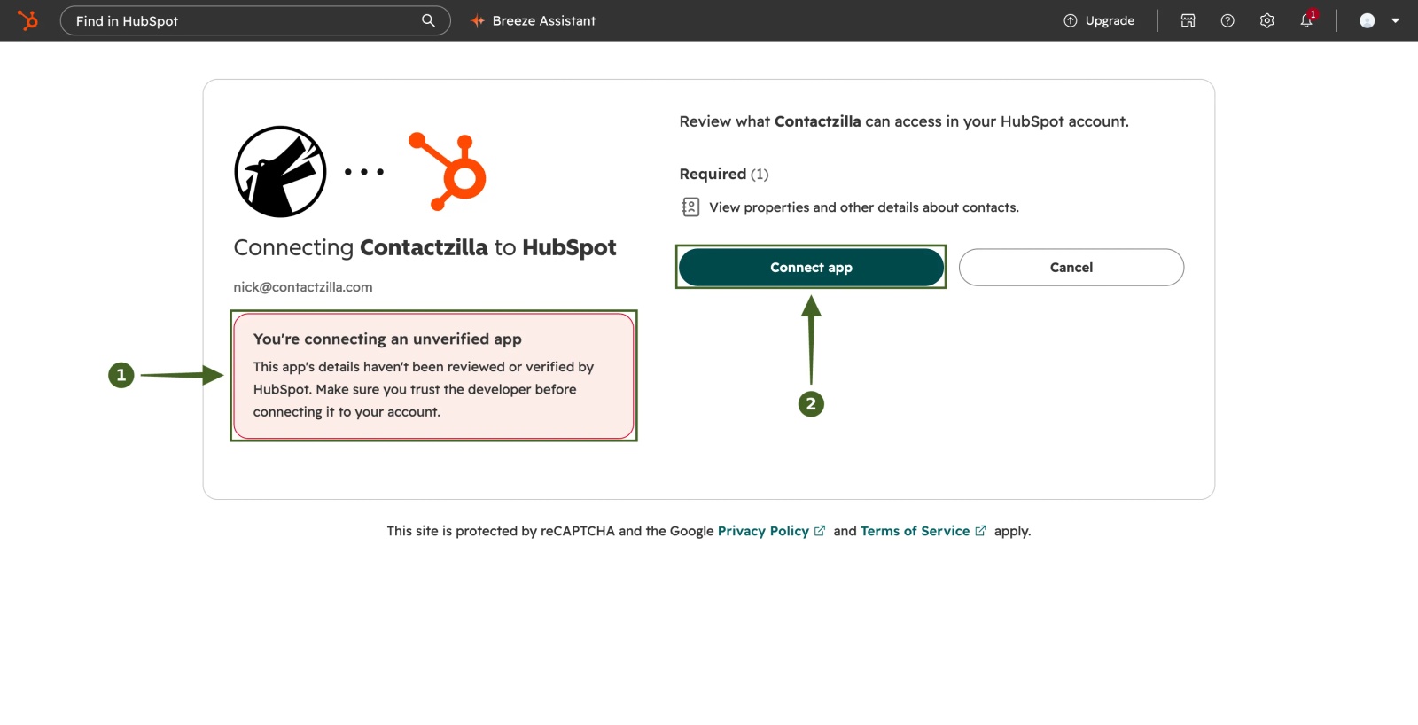Open the Terms of Service link
Image resolution: width=1418 pixels, height=725 pixels.
pyautogui.click(x=923, y=531)
